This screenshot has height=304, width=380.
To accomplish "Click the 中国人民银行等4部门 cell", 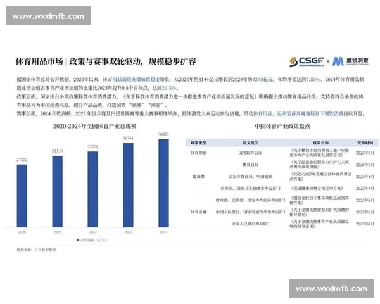I will [x=250, y=224].
